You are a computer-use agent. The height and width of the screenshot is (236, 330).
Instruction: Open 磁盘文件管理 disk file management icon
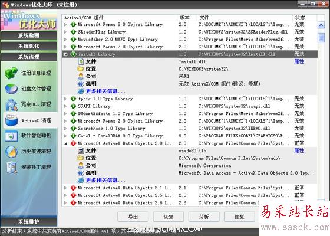(11, 88)
